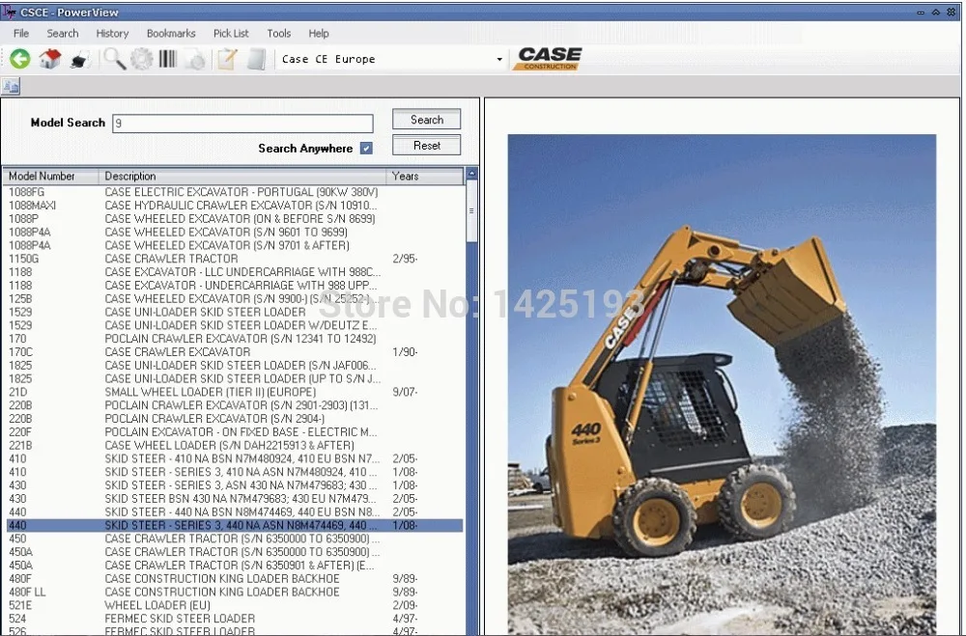
Task: Uncheck the Search Anywhere checkbox
Action: coord(366,149)
